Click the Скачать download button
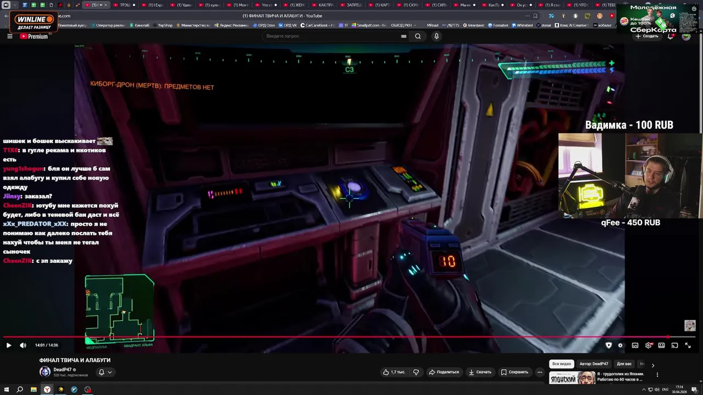The width and height of the screenshot is (703, 395). 480,372
